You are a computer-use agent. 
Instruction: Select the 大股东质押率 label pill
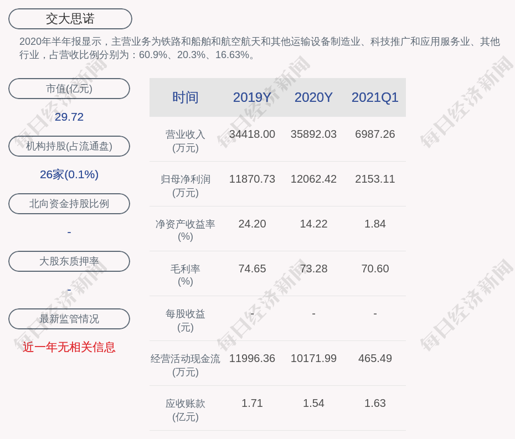(x=69, y=261)
